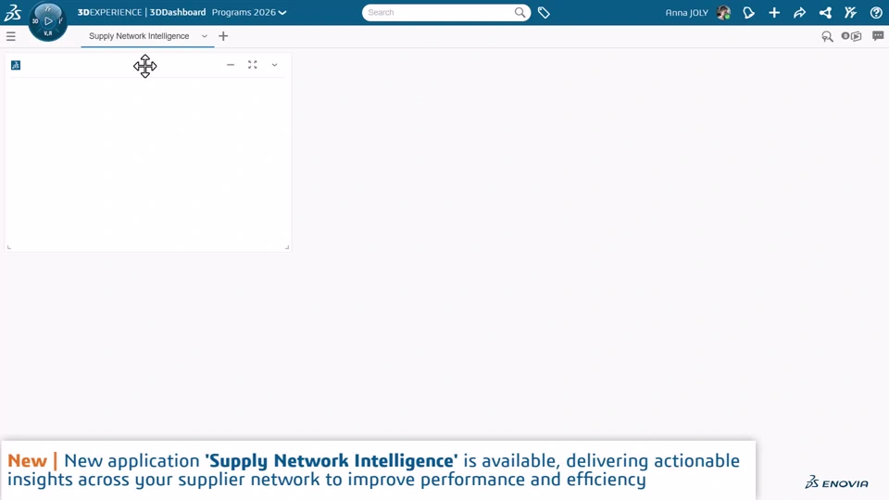Click the 3DS logo in top bar
889x500 pixels.
pos(12,12)
